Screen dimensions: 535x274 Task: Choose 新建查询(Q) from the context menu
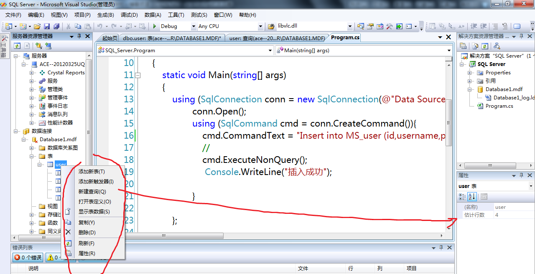coord(93,192)
